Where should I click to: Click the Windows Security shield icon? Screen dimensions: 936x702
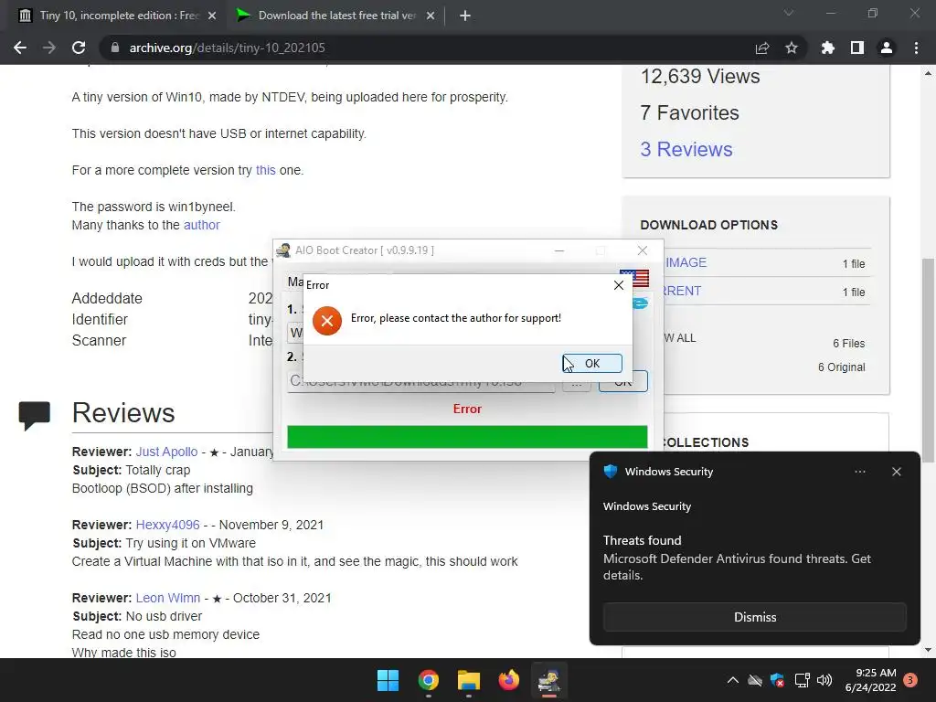pyautogui.click(x=610, y=472)
